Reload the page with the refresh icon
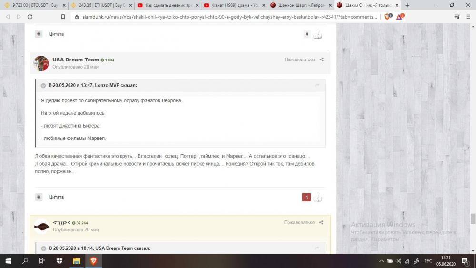 click(30, 16)
